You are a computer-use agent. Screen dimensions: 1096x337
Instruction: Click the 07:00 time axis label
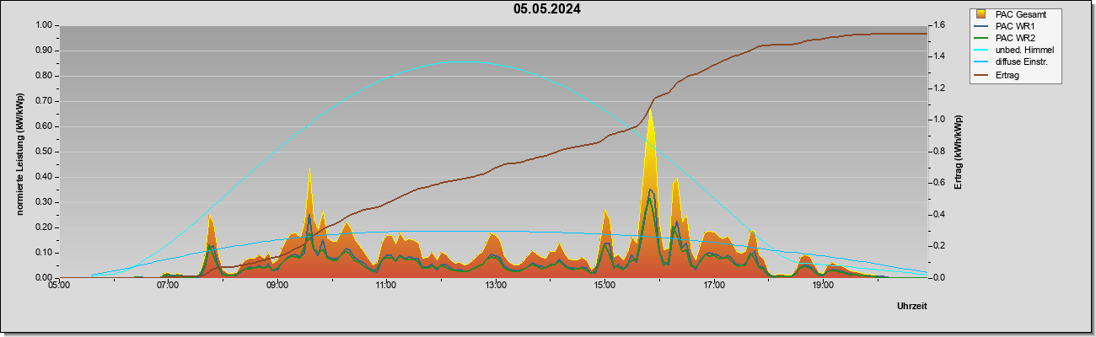click(168, 286)
